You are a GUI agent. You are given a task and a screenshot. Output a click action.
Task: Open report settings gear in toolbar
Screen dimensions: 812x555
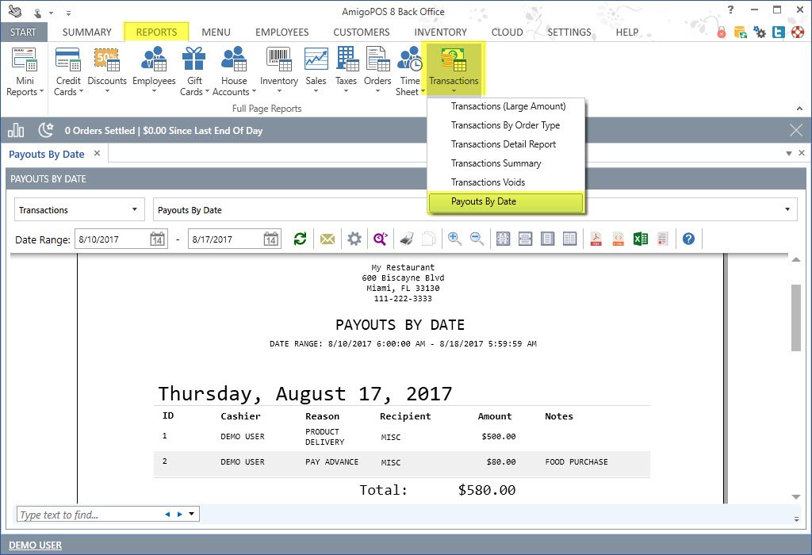tap(354, 239)
